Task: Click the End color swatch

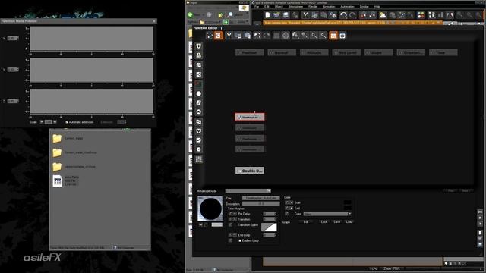Action: point(348,208)
